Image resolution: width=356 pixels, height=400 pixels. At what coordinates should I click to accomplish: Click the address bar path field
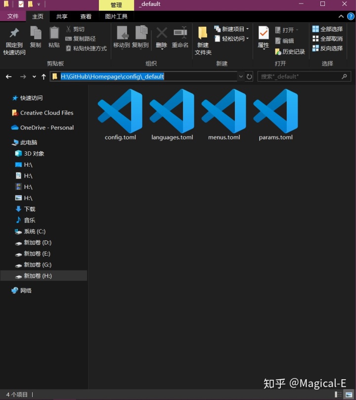click(143, 77)
